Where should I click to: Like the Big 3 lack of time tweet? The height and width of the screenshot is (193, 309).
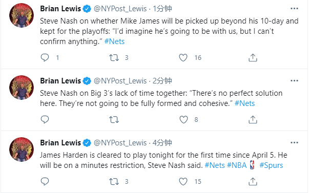click(x=183, y=120)
